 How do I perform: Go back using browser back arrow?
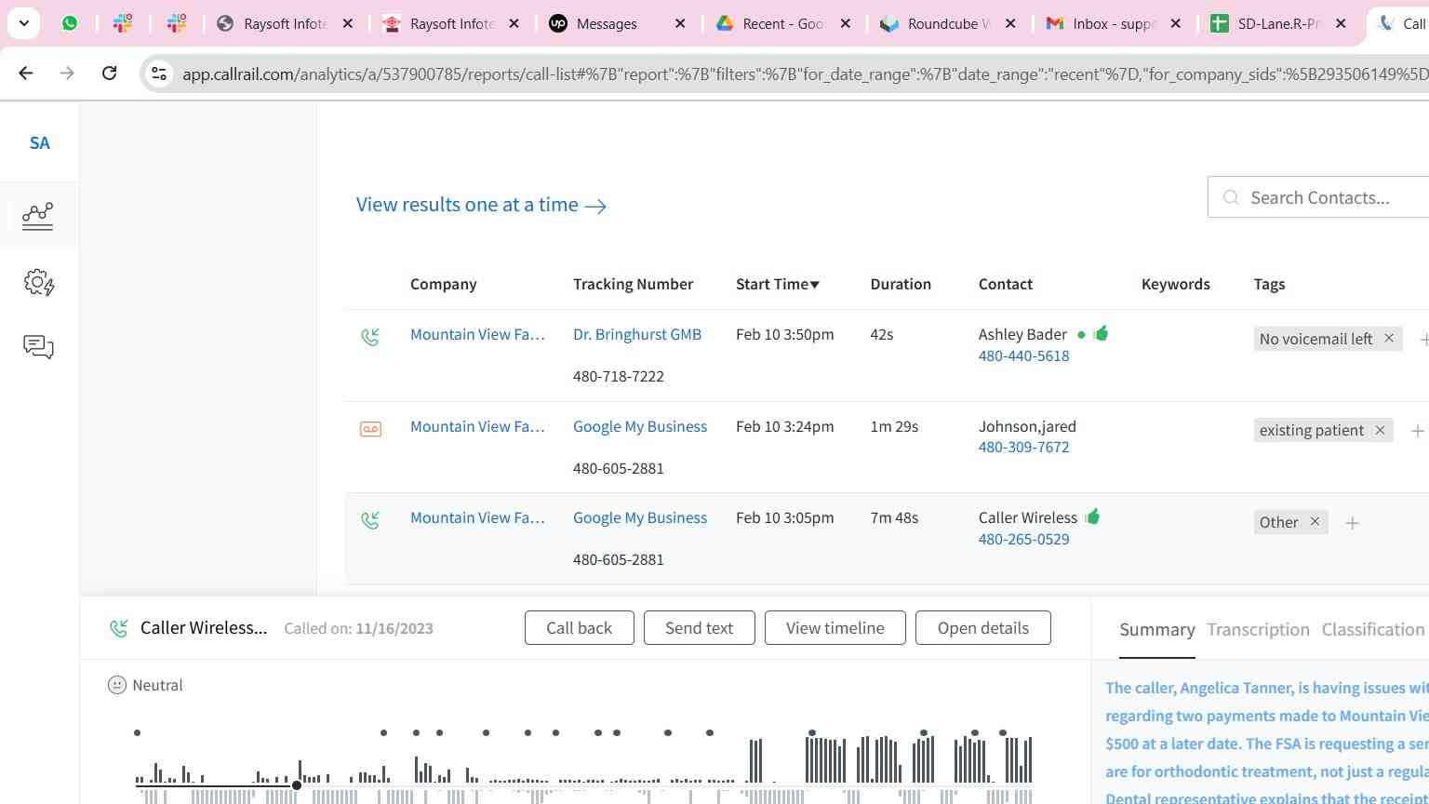(26, 73)
